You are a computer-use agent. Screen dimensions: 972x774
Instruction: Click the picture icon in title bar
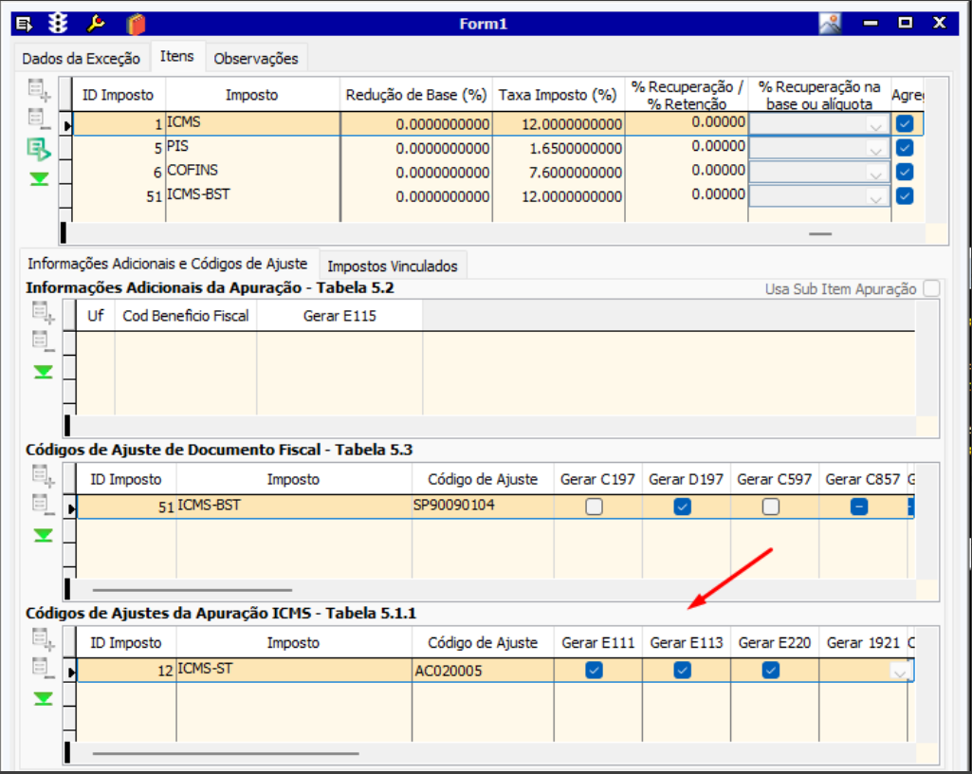click(830, 23)
